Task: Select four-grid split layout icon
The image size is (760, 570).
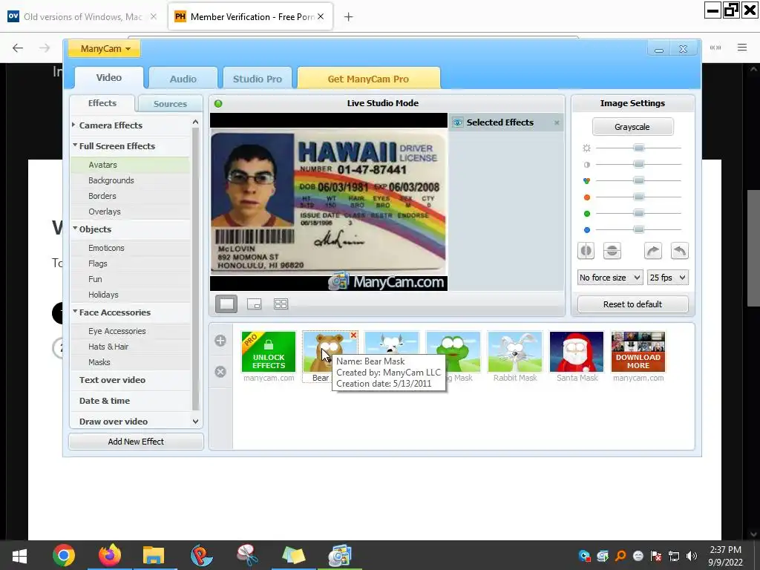Action: [281, 304]
